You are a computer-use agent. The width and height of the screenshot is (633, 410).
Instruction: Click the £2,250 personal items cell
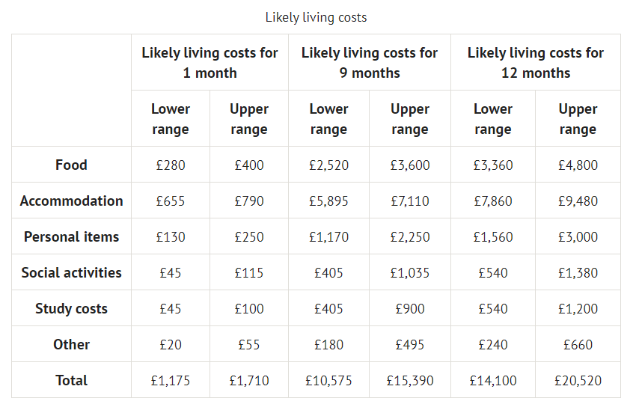pyautogui.click(x=410, y=236)
